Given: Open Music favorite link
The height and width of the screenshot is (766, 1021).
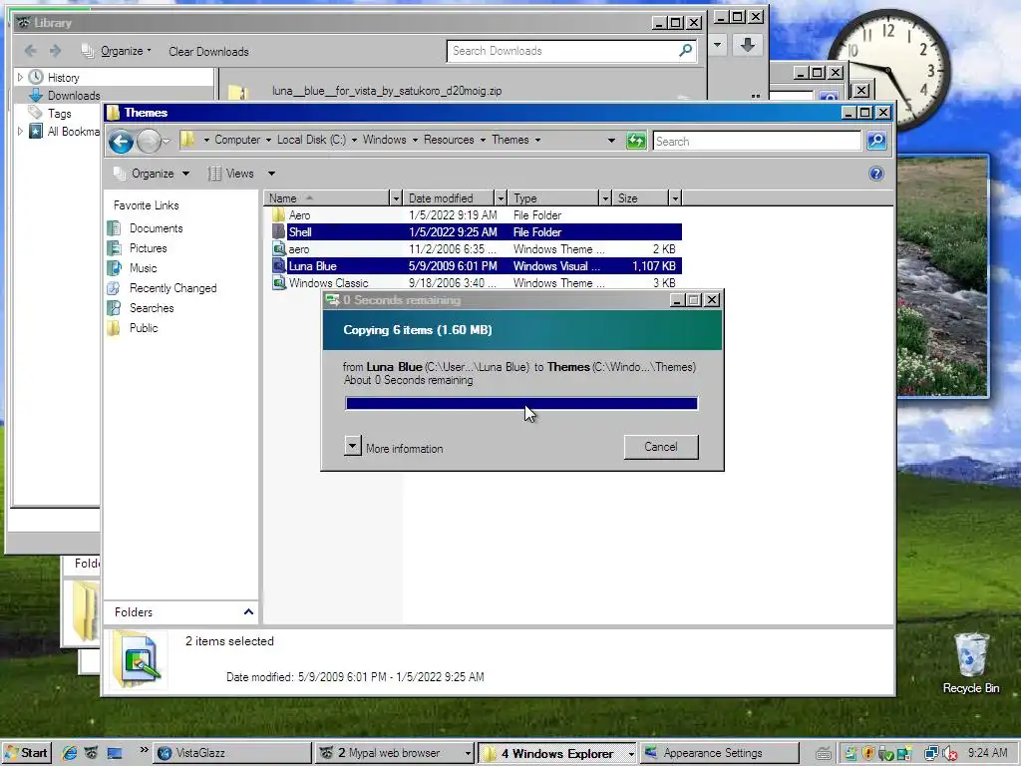Looking at the screenshot, I should coord(143,267).
